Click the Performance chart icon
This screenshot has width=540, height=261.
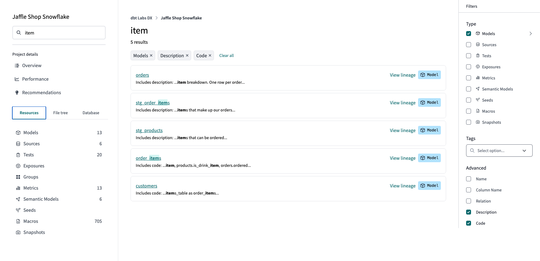(17, 79)
